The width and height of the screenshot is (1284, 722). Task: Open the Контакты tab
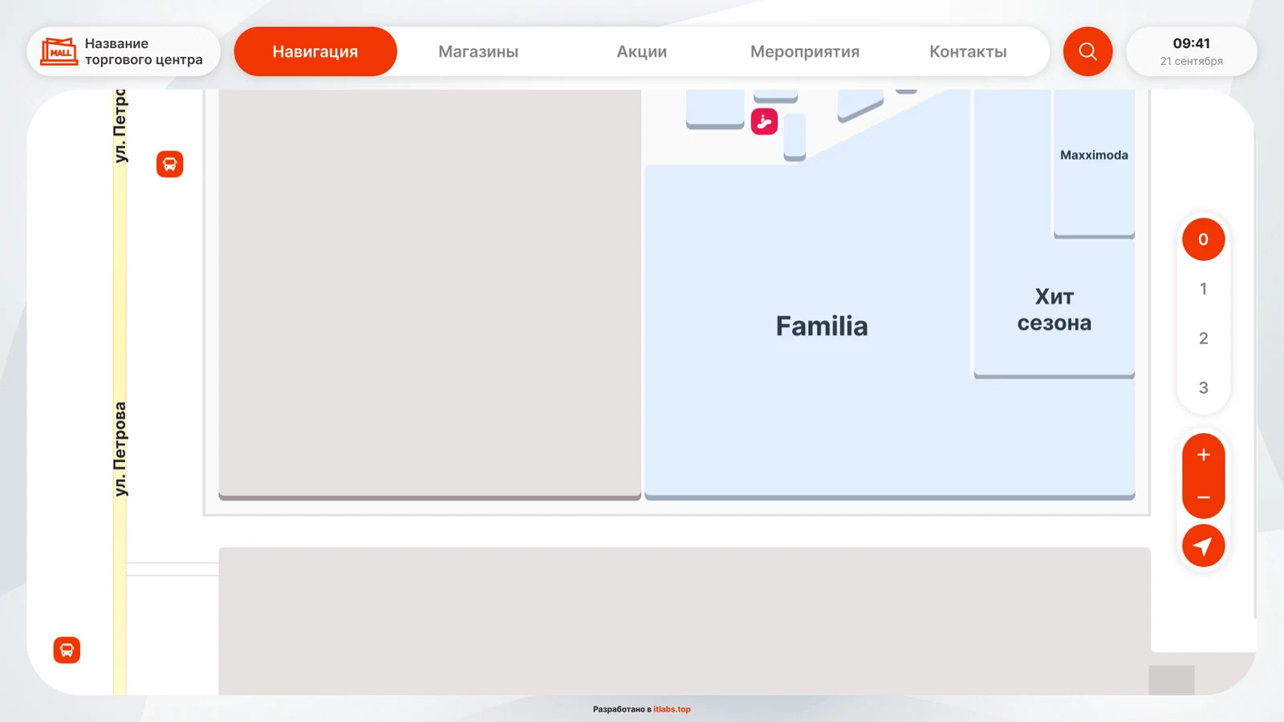pyautogui.click(x=968, y=51)
